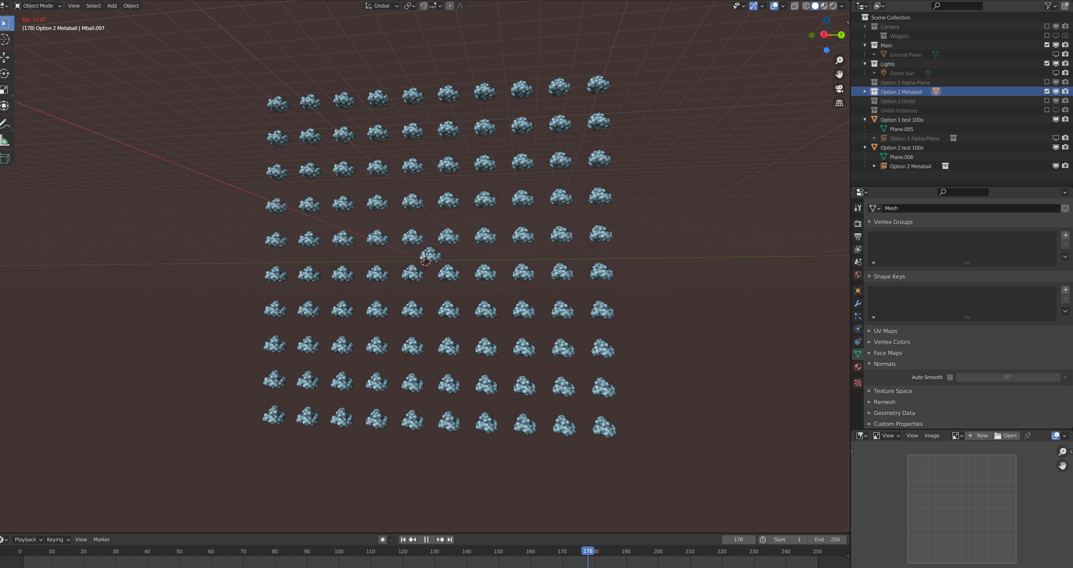
Task: Click New image button
Action: pos(978,436)
